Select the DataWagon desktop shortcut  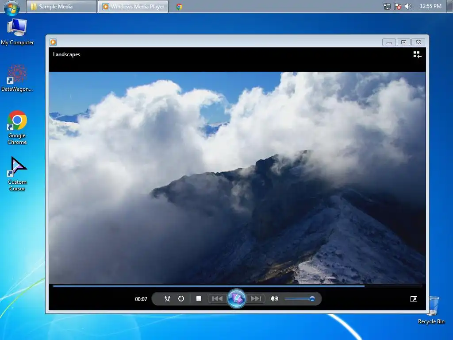[17, 78]
